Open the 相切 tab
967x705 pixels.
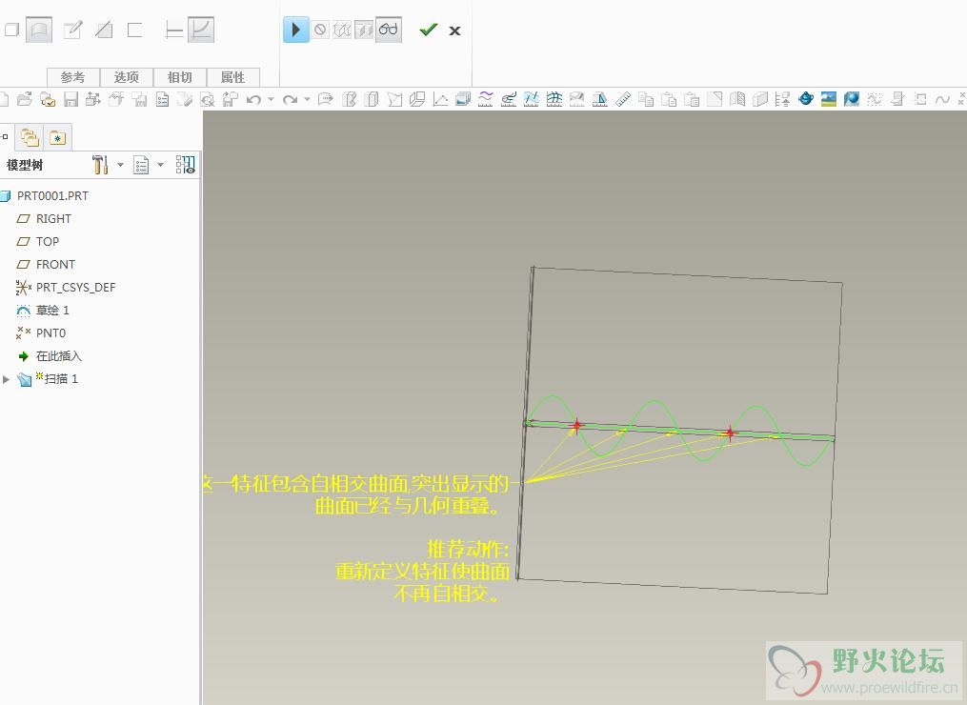coord(180,77)
